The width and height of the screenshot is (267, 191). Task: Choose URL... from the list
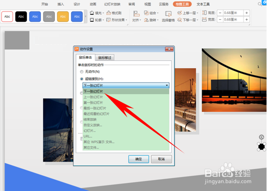click(x=126, y=136)
